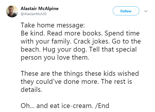Click 'These are the things these kids wished' line
This screenshot has height=112, width=155.
click(x=80, y=73)
